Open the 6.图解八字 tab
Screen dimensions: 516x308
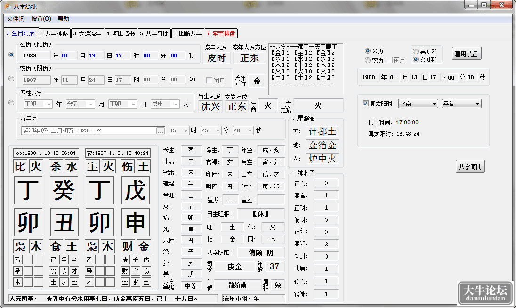[188, 33]
